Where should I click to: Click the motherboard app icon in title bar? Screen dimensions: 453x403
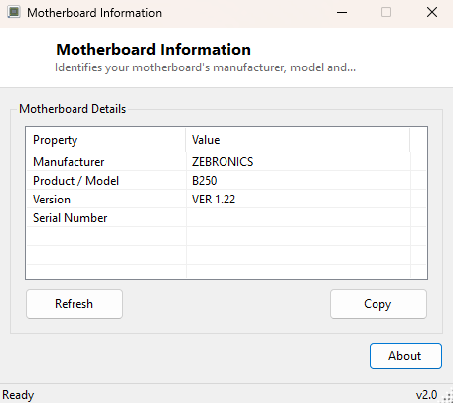pos(14,12)
